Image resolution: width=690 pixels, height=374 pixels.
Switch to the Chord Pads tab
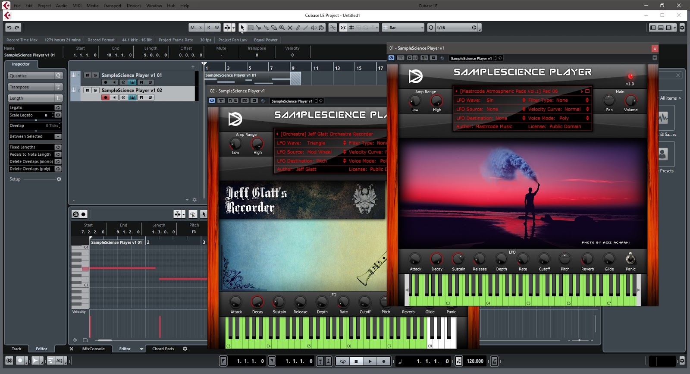click(x=163, y=349)
